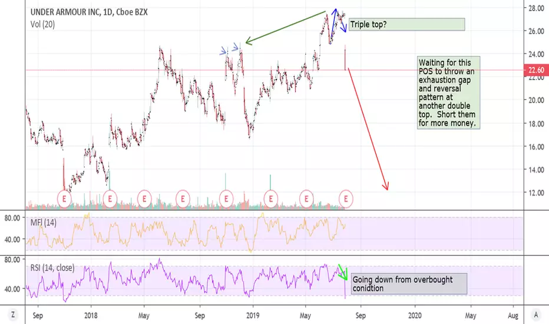Image resolution: width=549 pixels, height=324 pixels.
Task: Select the 'Going down from overbought' note
Action: point(409,284)
